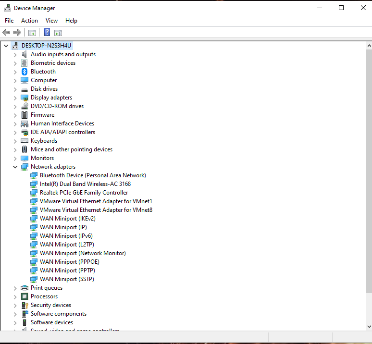Minimize the Device Manager window

(x=320, y=8)
